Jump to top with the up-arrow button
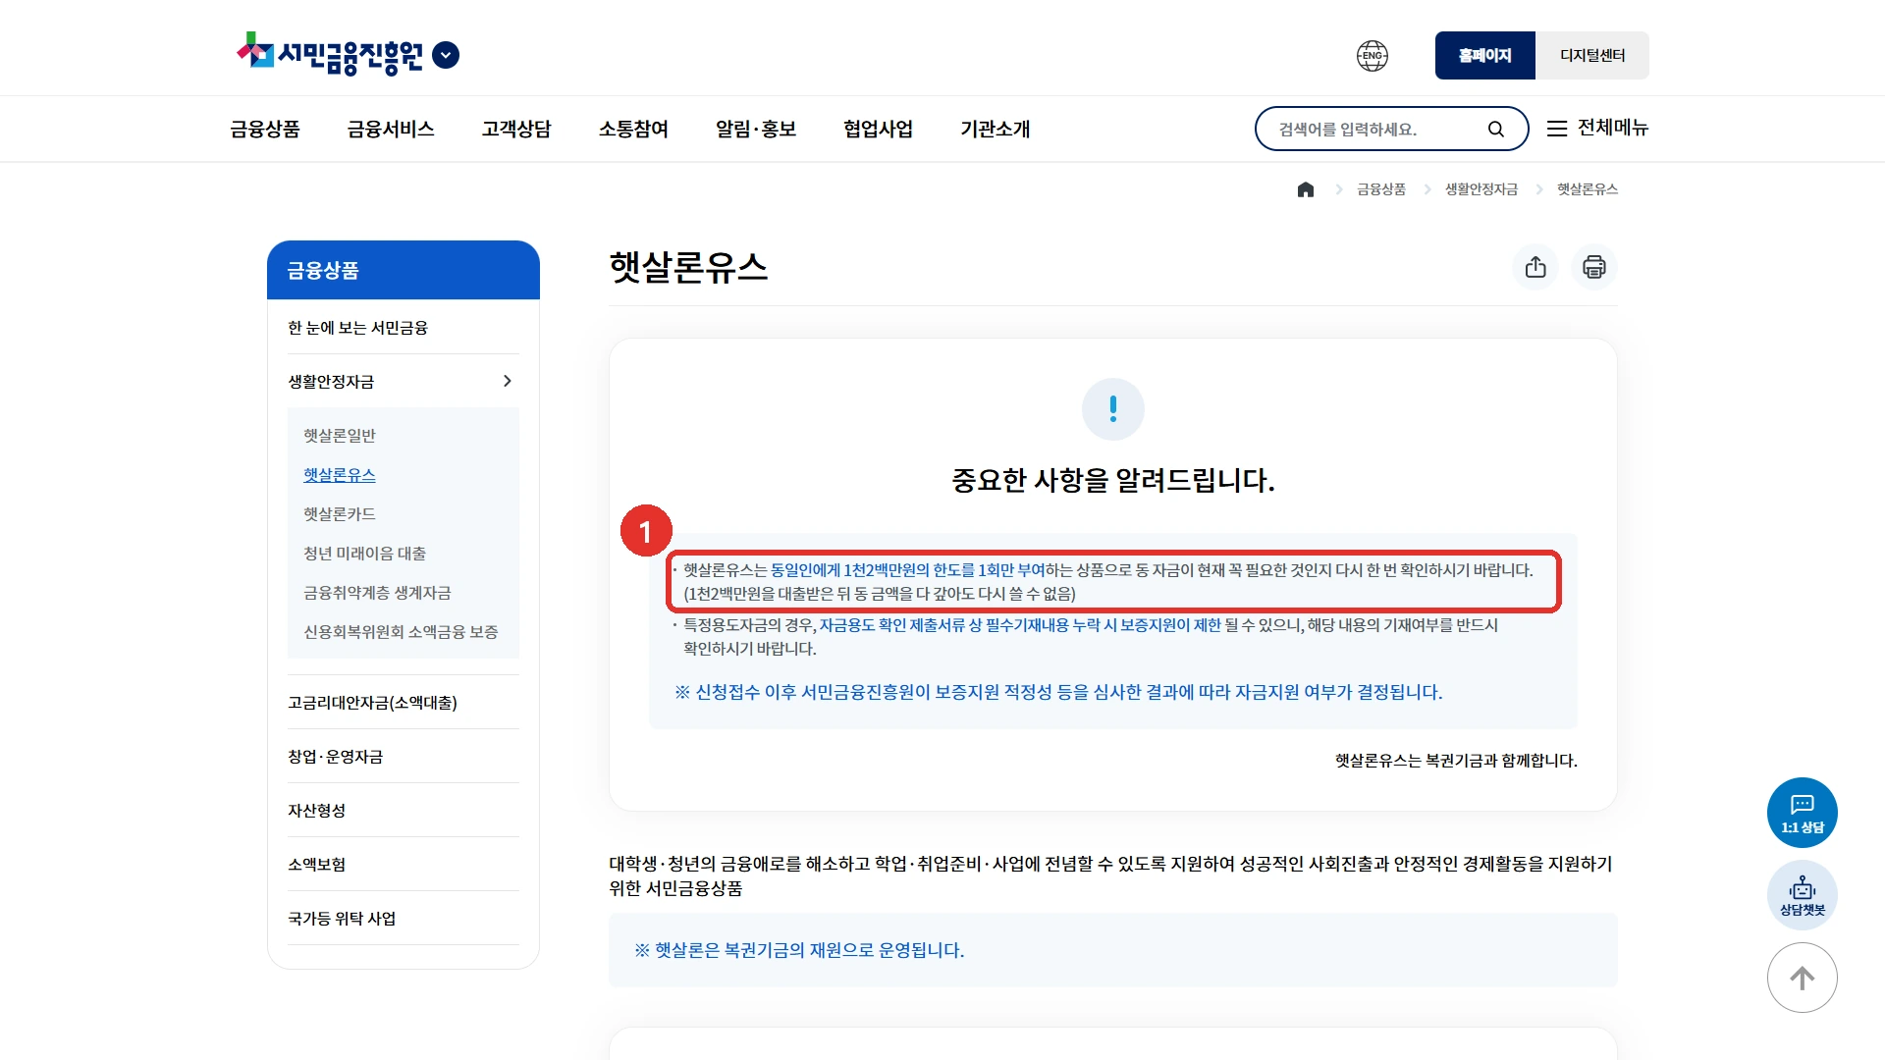1885x1060 pixels. click(x=1803, y=978)
